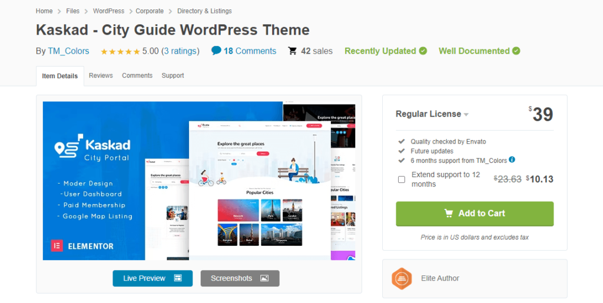The width and height of the screenshot is (603, 303).
Task: Click the info icon beside TM_Colors support
Action: pyautogui.click(x=512, y=160)
